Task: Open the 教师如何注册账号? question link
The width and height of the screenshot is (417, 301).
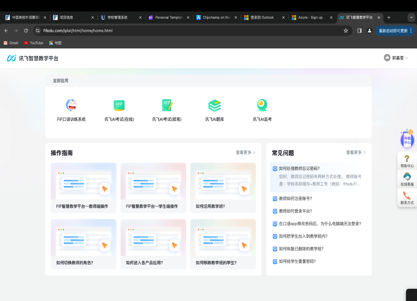Action: (x=295, y=198)
